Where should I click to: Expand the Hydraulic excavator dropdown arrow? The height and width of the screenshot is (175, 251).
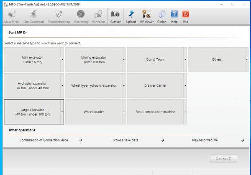[x=62, y=86]
